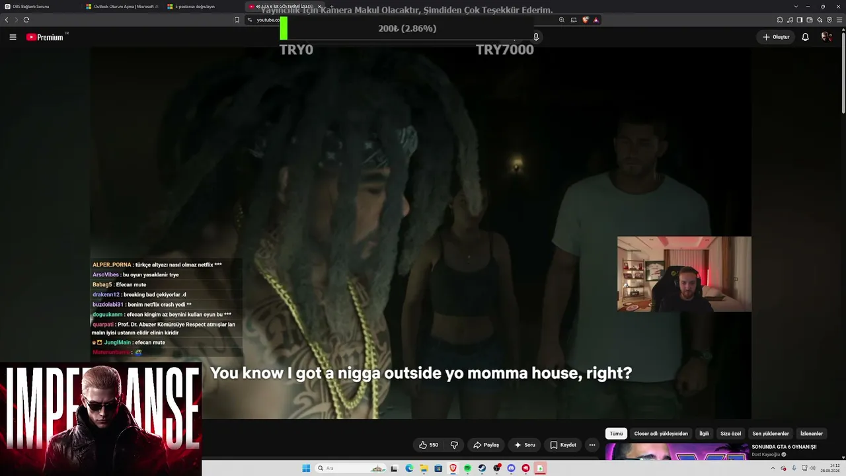Bookmark this page from the toolbar
The height and width of the screenshot is (476, 846).
(237, 20)
